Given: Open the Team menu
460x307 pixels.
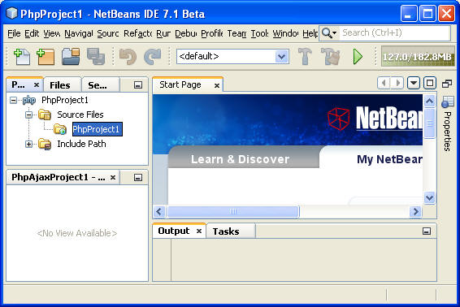Looking at the screenshot, I should (237, 33).
